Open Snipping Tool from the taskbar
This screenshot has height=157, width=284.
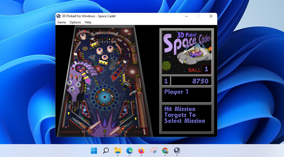coord(153,151)
